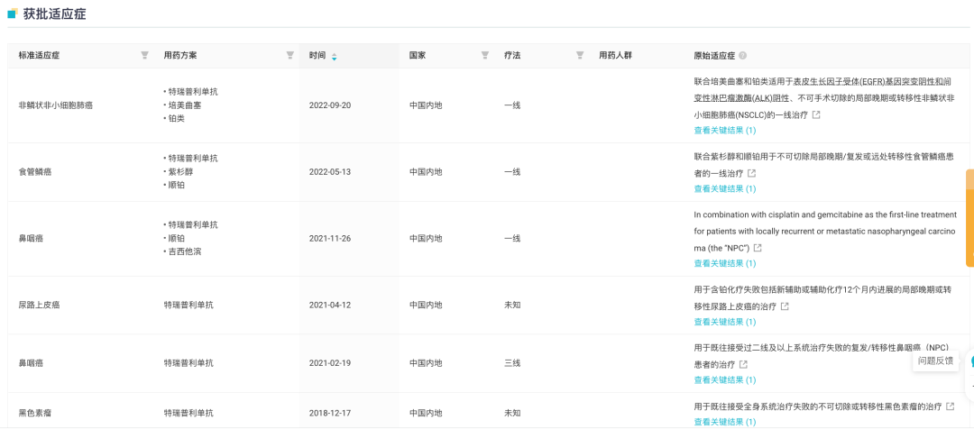The width and height of the screenshot is (974, 429).
Task: Open external link for NSCLC indication
Action: point(816,114)
